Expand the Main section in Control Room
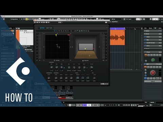163x122 pixels. click(x=153, y=64)
